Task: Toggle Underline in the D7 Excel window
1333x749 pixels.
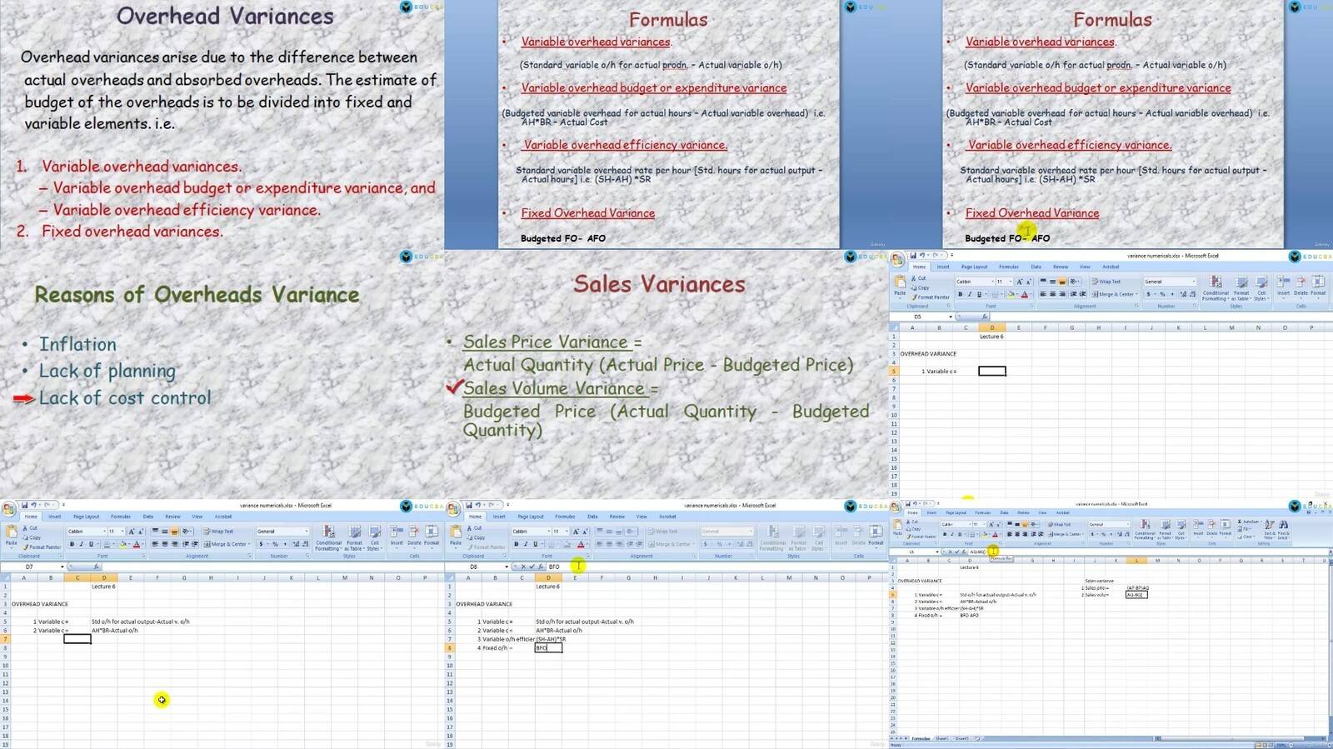Action: (x=90, y=544)
